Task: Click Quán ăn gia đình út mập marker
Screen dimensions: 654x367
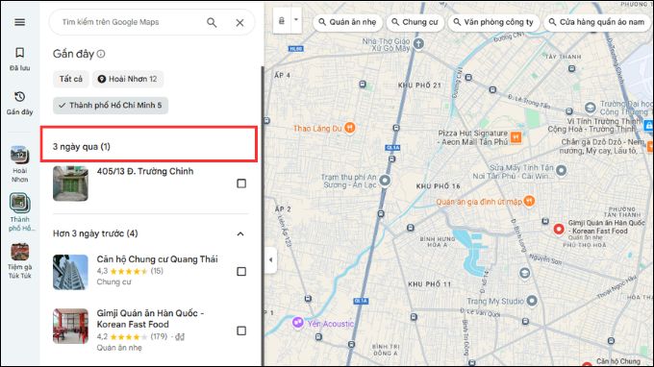Action: click(x=529, y=201)
